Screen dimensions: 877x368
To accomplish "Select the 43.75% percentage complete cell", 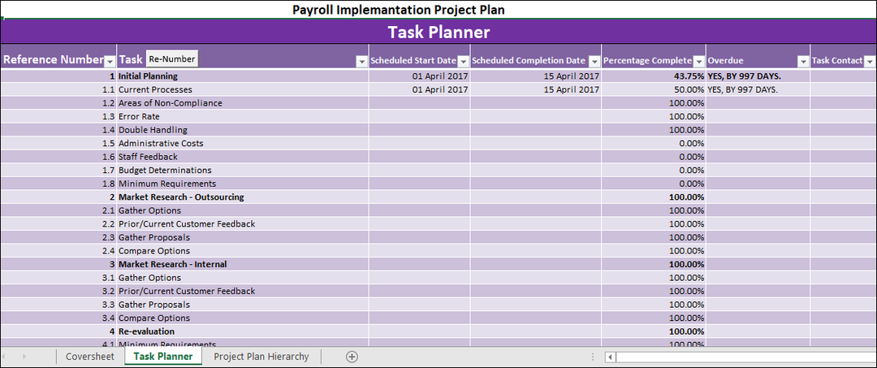I will 654,76.
